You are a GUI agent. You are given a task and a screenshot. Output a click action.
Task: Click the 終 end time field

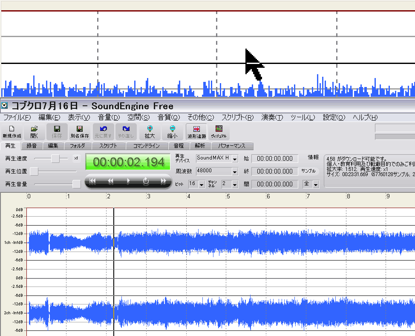click(275, 171)
